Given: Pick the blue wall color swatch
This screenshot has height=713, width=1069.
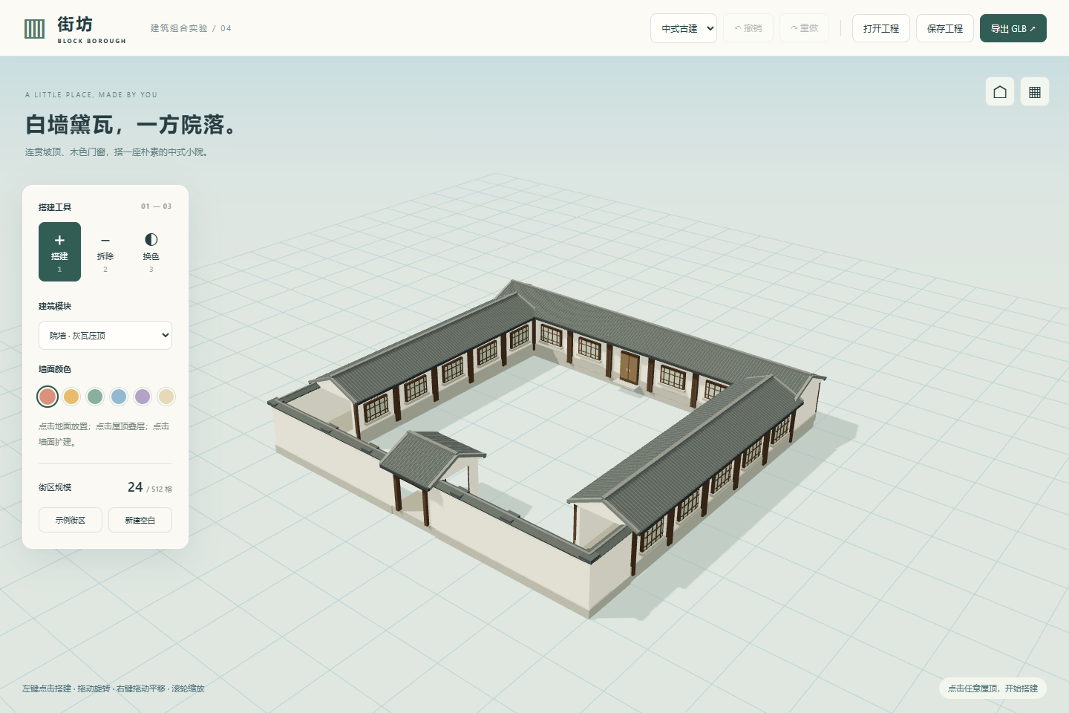Looking at the screenshot, I should tap(119, 397).
